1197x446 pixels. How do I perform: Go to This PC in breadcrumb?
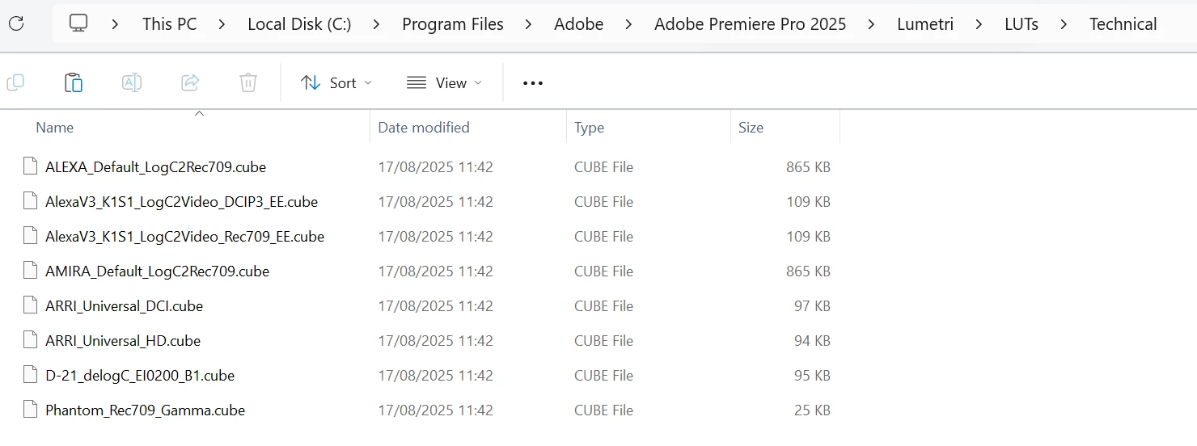pyautogui.click(x=170, y=24)
